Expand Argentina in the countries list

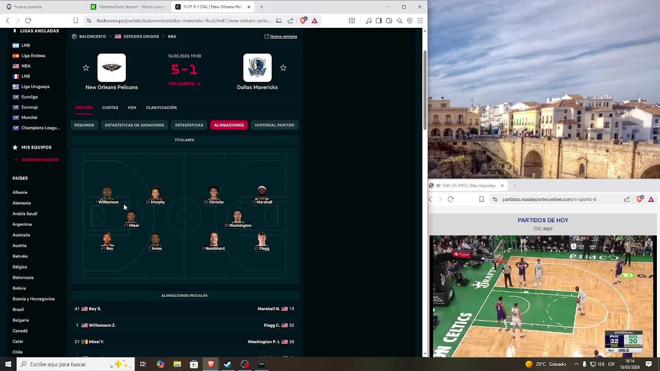22,224
